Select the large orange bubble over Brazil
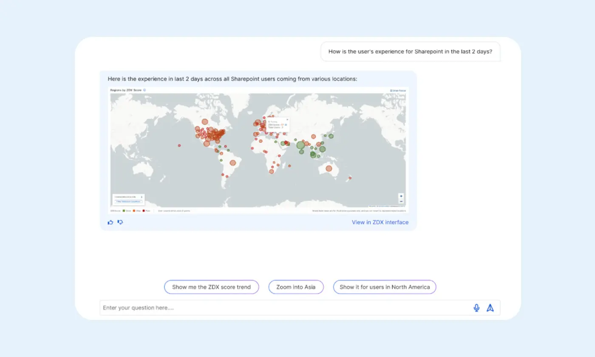The width and height of the screenshot is (595, 357). point(233,162)
